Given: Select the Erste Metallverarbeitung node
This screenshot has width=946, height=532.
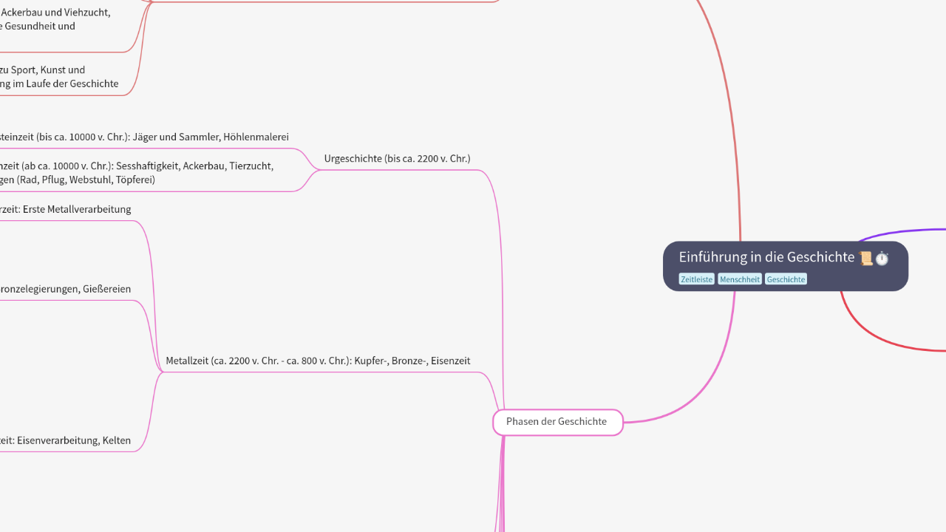Looking at the screenshot, I should [x=66, y=210].
